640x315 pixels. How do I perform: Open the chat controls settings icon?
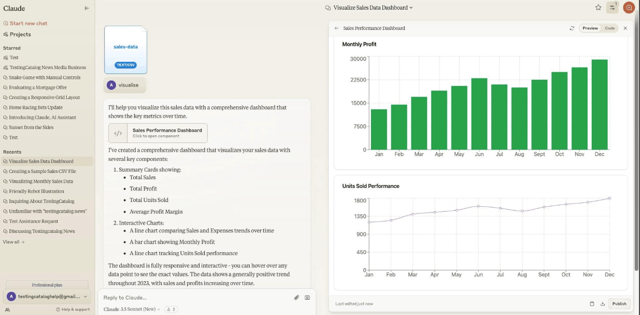coord(612,7)
